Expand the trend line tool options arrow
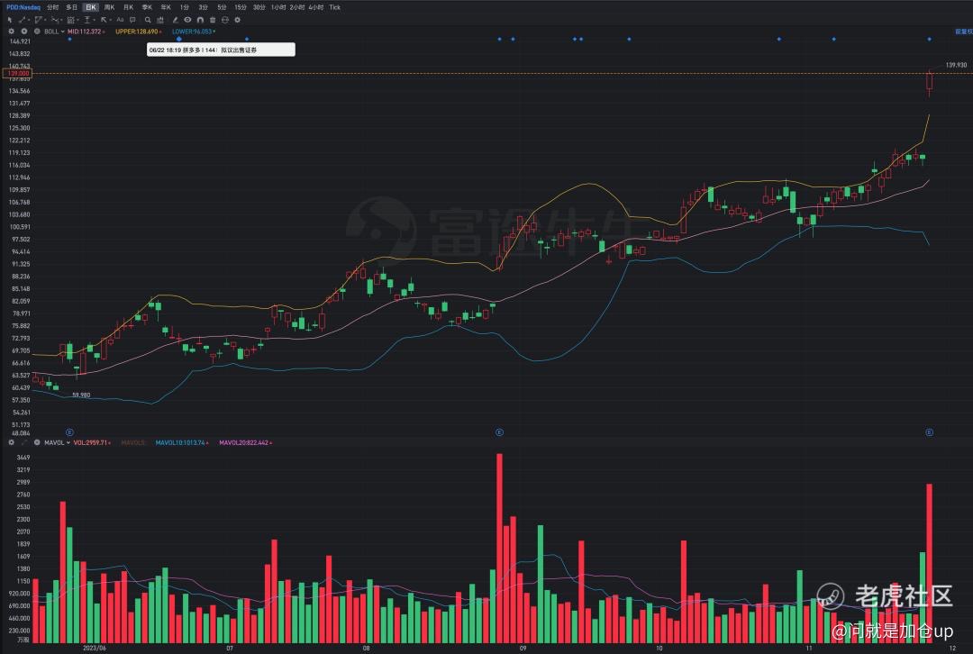The width and height of the screenshot is (973, 654). pyautogui.click(x=29, y=19)
